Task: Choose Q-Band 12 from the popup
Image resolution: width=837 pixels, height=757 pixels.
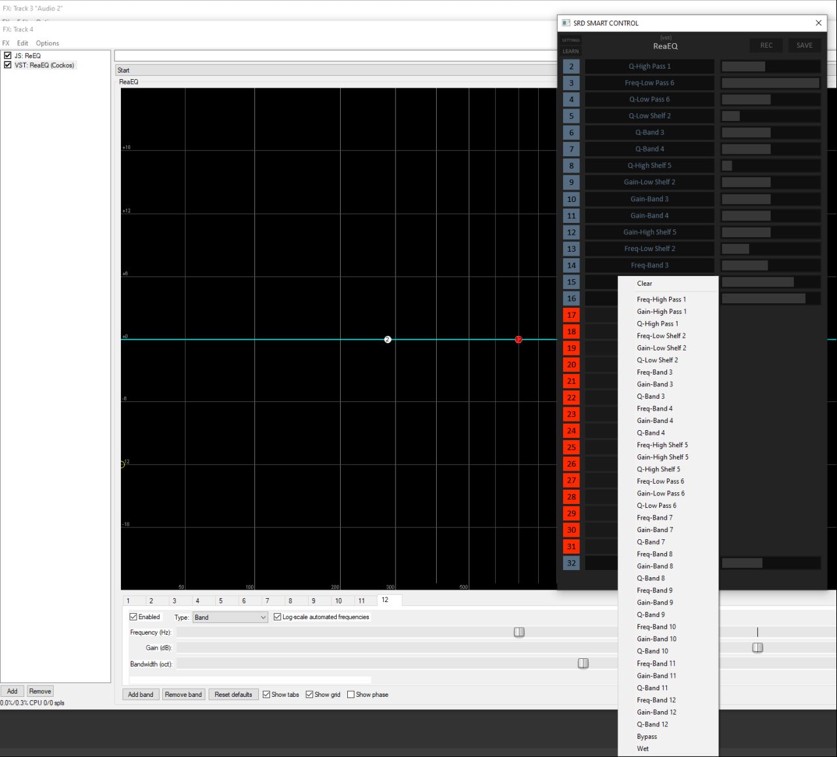Action: [668, 724]
